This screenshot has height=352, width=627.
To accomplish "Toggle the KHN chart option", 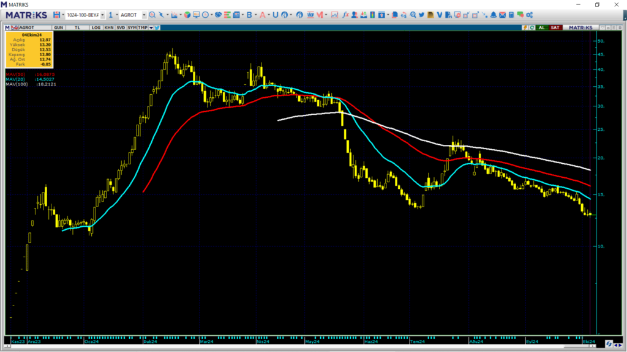I will [109, 28].
